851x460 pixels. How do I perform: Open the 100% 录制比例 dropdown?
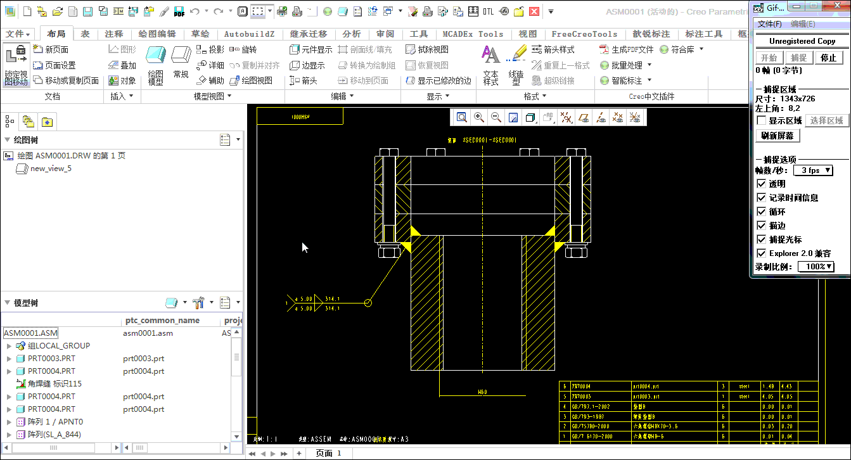pos(816,267)
